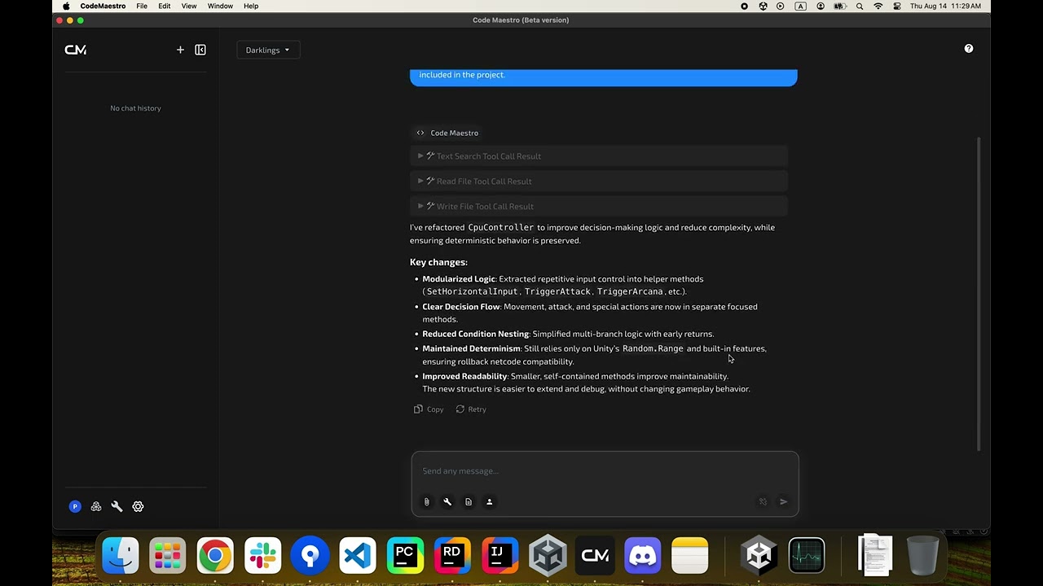
Task: Open the Apple menu
Action: (x=66, y=6)
